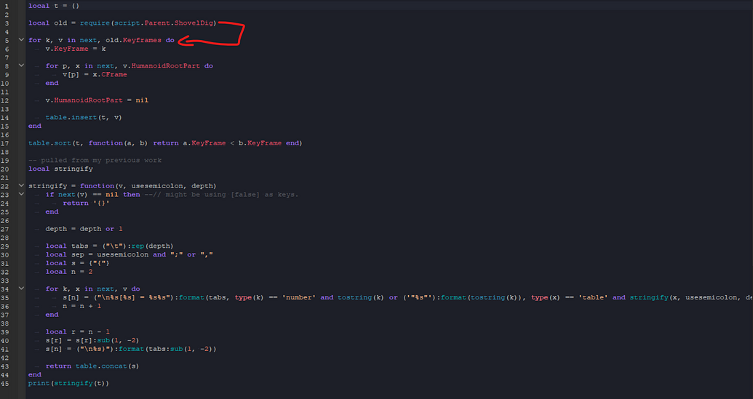Image resolution: width=753 pixels, height=399 pixels.
Task: Click 'print(stringify(t))' on line 45
Action: [x=68, y=384]
